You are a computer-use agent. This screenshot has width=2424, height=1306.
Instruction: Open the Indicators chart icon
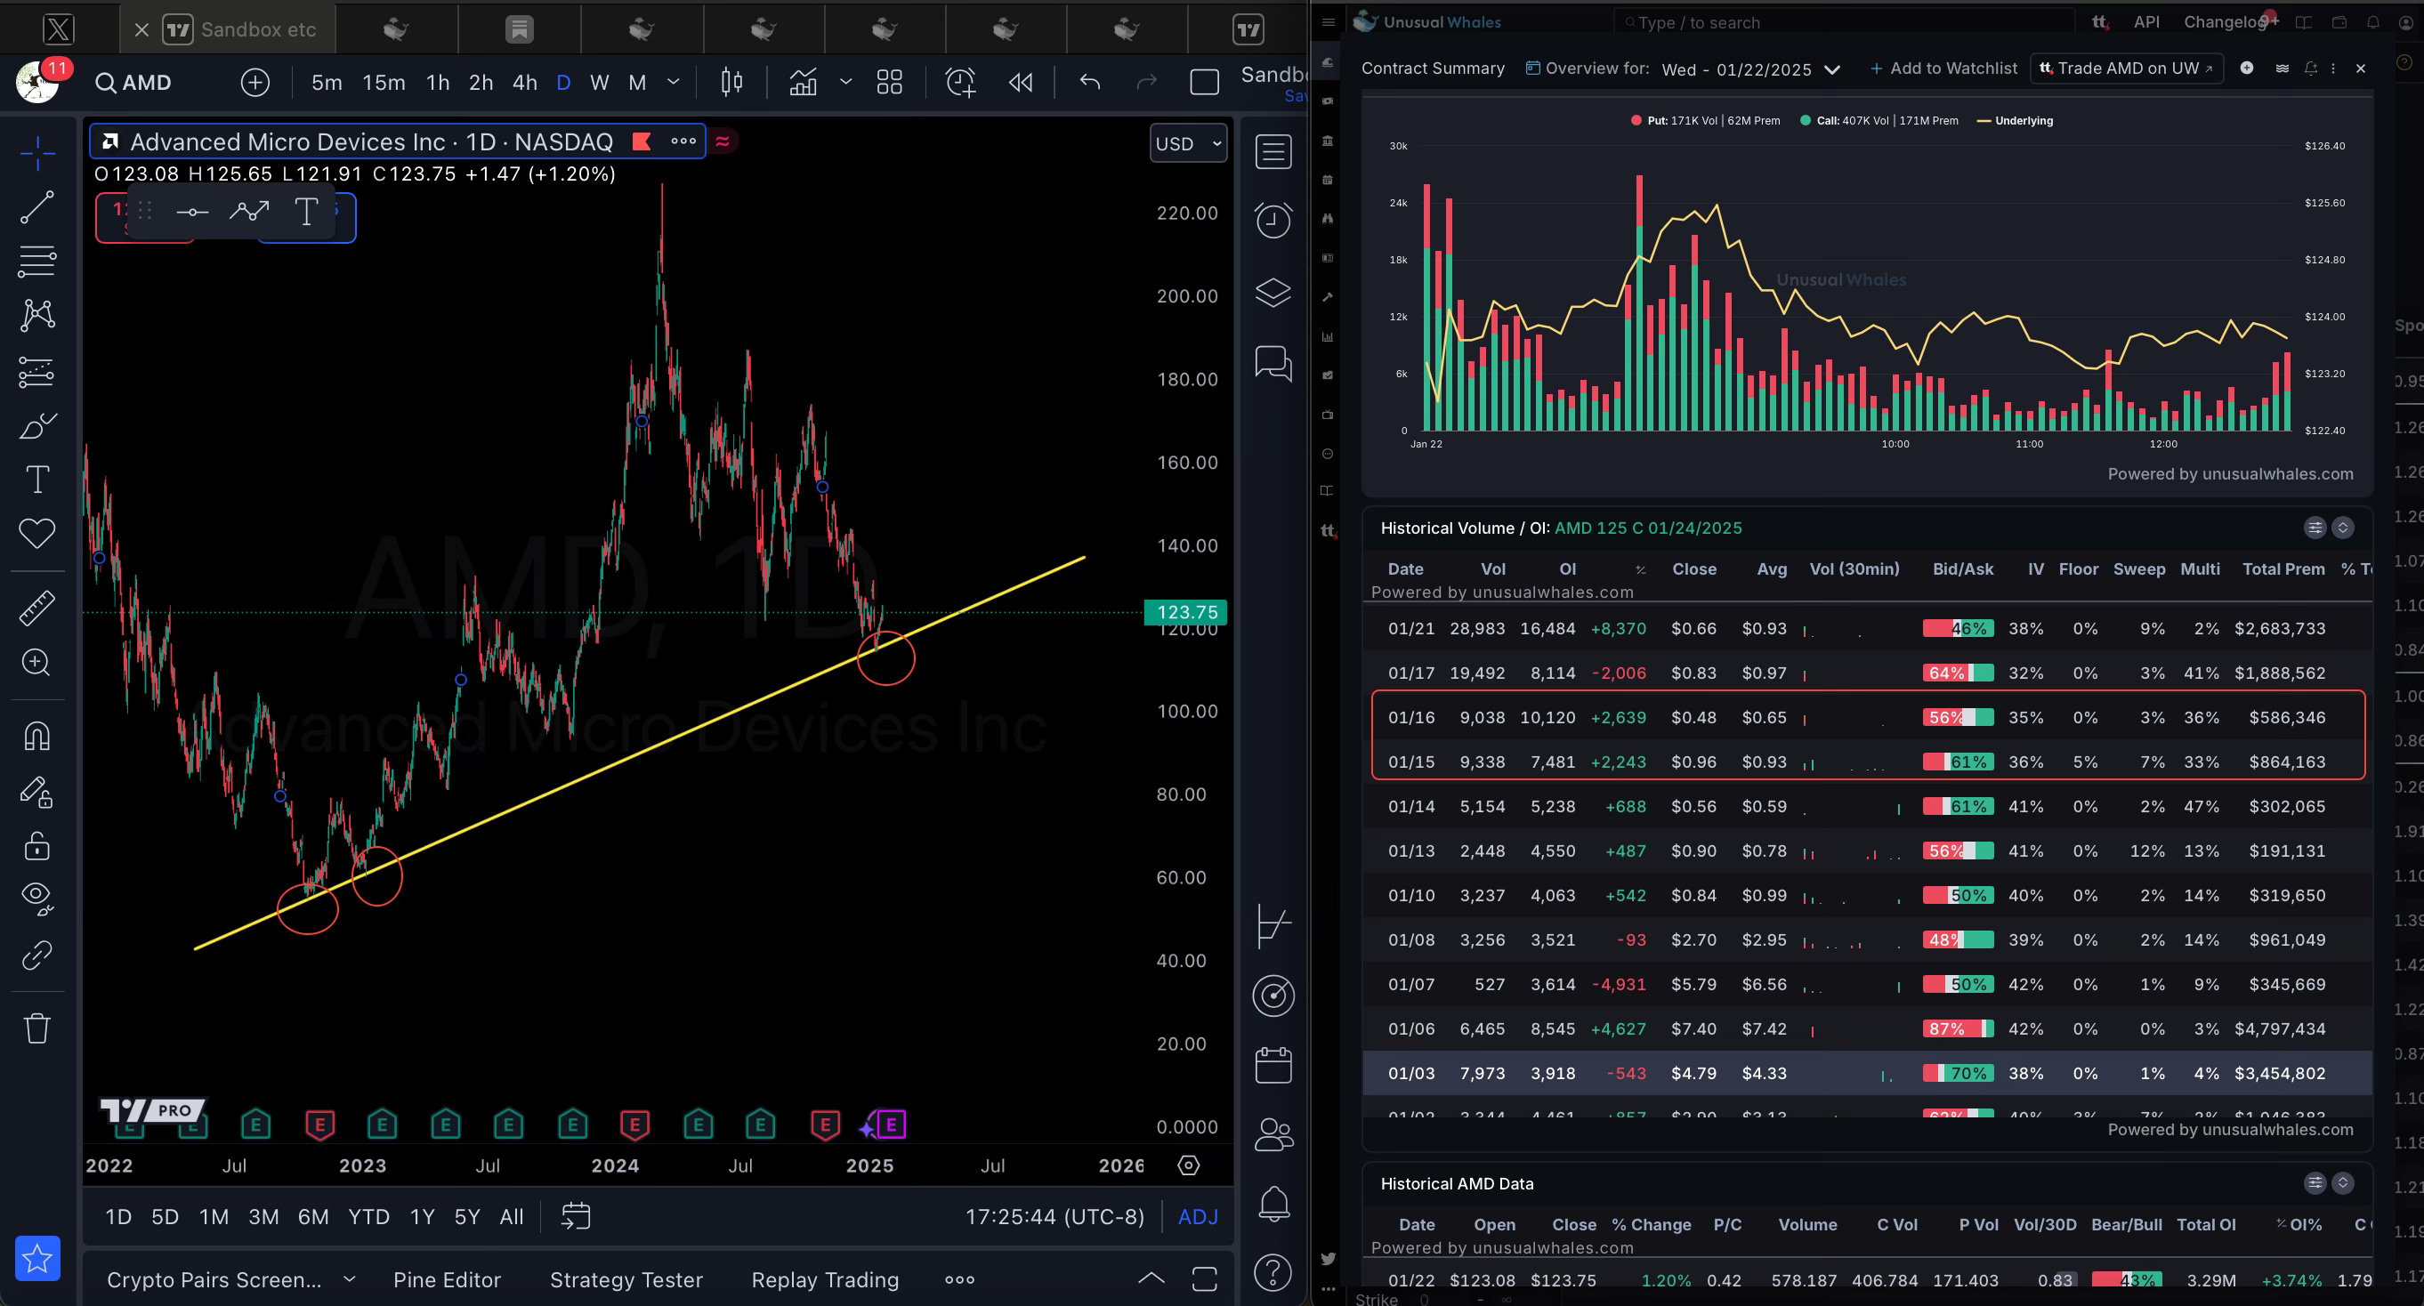click(x=803, y=83)
